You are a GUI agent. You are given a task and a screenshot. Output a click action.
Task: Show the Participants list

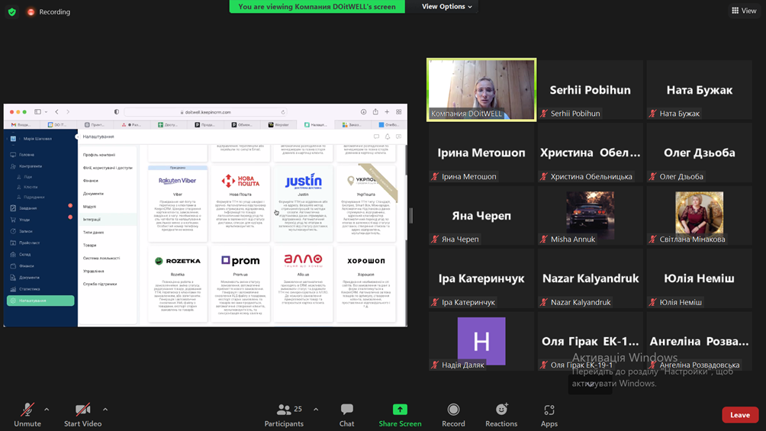coord(284,414)
